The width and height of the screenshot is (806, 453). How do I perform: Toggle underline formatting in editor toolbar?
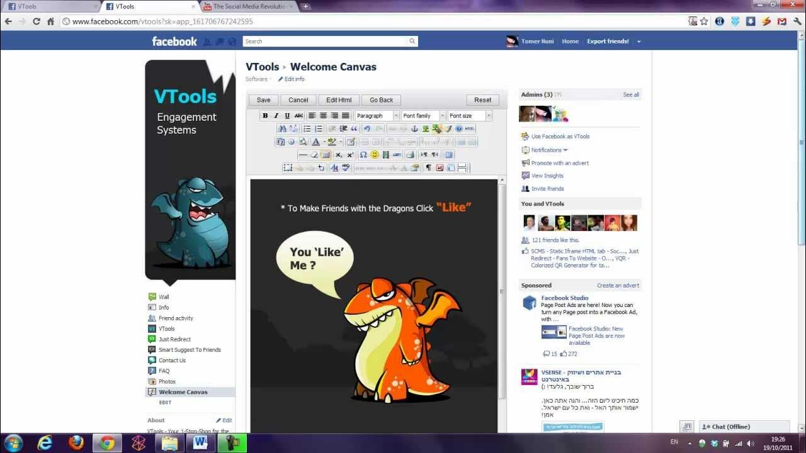click(287, 116)
